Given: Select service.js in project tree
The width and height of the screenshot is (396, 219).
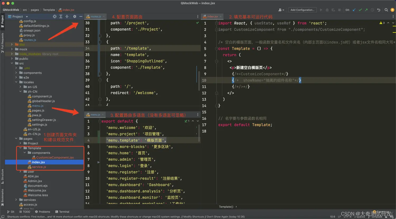Looking at the screenshot, I should [39, 167].
